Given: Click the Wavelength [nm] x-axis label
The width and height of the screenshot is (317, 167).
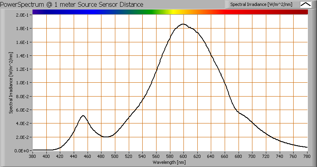Looking at the screenshot, I should pyautogui.click(x=170, y=162).
